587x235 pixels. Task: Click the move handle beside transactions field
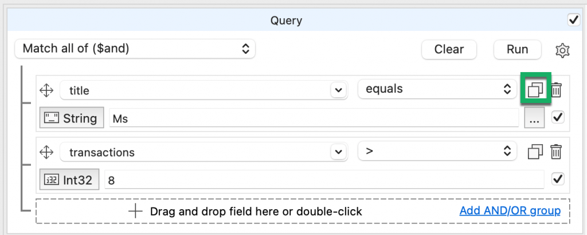point(46,152)
